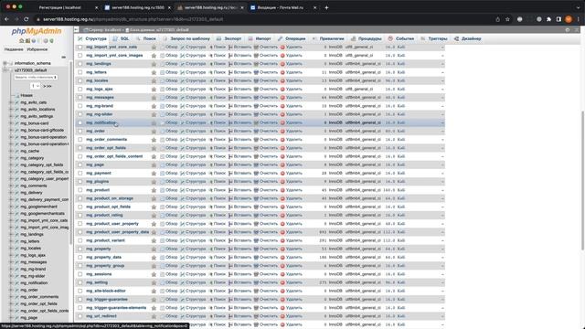585x329 pixels.
Task: Open Привилегии tab
Action: [x=328, y=38]
